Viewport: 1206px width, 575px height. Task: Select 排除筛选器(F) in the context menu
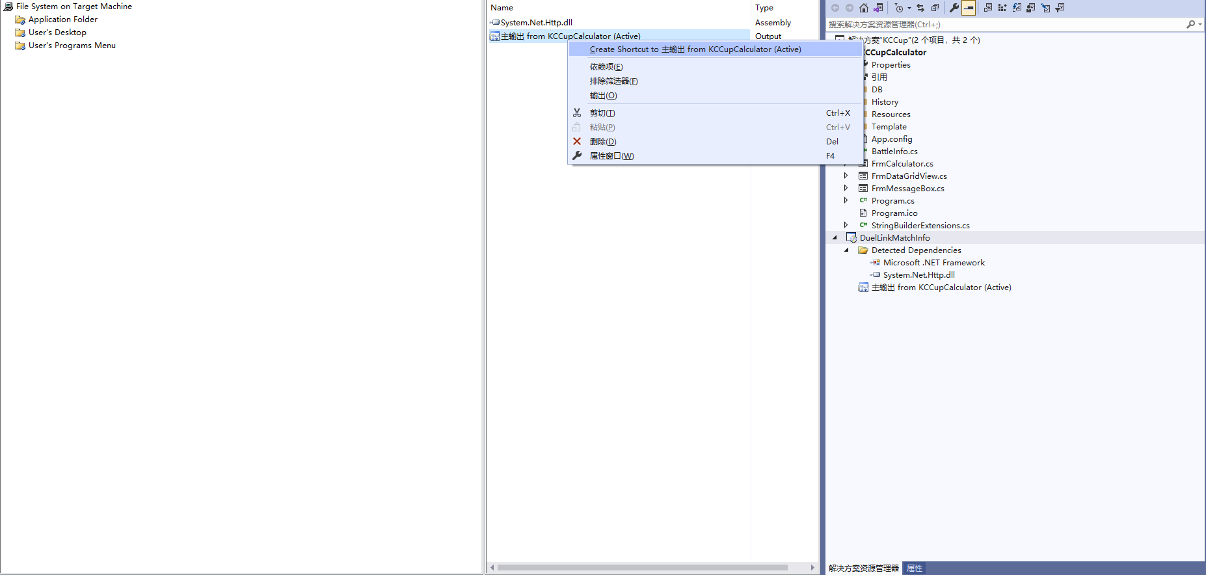(x=716, y=81)
